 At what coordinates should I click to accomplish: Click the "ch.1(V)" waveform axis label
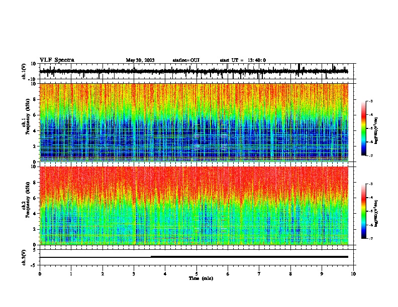click(x=24, y=71)
